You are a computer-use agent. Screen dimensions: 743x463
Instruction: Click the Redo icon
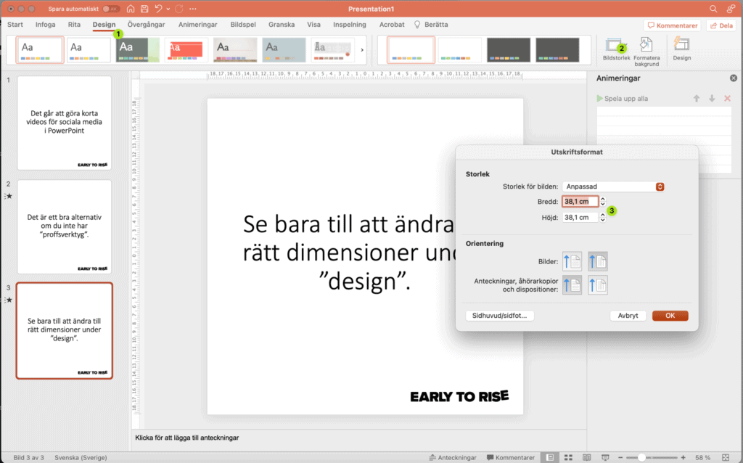[179, 9]
